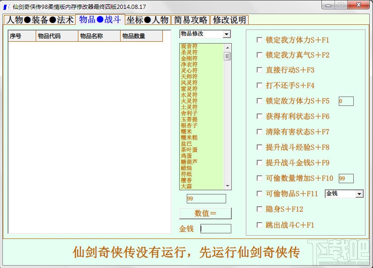Screen dimensions: 373x268
Task: Minimize the trainer window
Action: (x=328, y=5)
